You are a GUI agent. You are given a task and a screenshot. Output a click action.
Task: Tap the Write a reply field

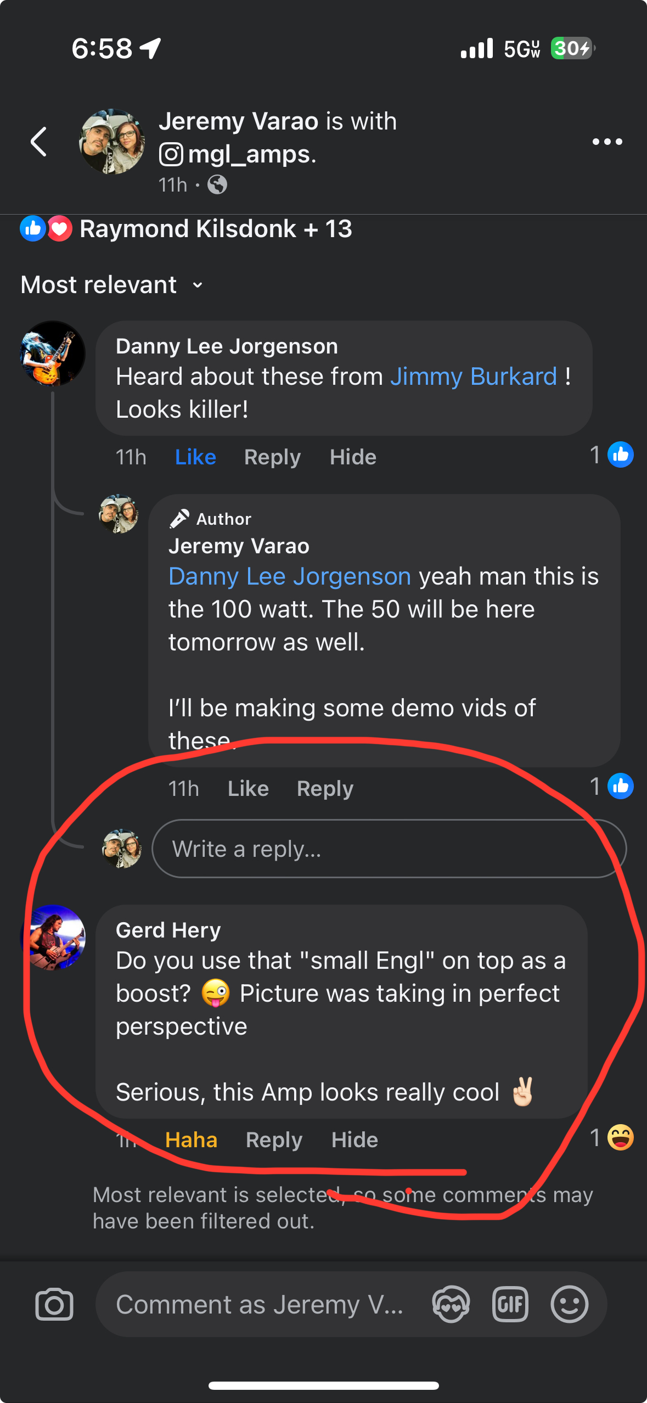[x=389, y=849]
